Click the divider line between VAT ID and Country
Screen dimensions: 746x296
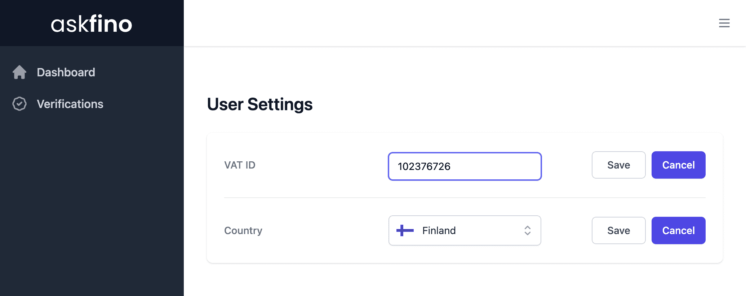coord(465,198)
